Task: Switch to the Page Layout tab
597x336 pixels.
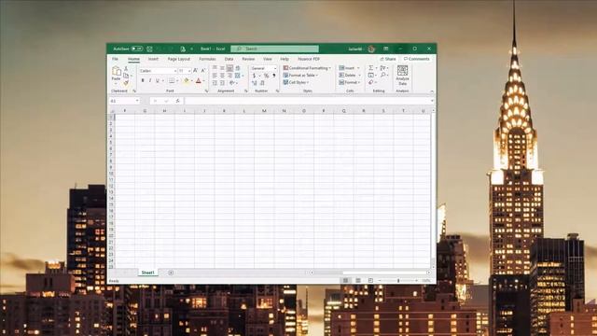Action: click(178, 59)
